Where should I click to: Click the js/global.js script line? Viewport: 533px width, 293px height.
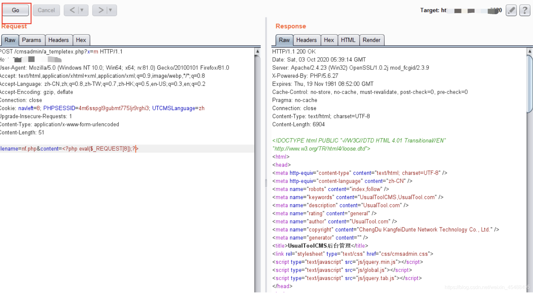(342, 270)
